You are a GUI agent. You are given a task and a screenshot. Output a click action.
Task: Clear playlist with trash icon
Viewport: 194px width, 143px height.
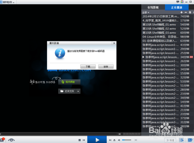click(x=190, y=12)
